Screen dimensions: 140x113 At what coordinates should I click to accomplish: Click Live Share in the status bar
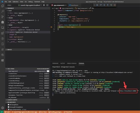[43, 112]
